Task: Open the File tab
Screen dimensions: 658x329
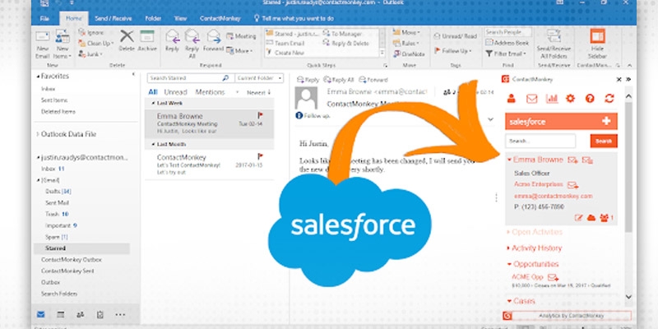Action: [x=44, y=18]
